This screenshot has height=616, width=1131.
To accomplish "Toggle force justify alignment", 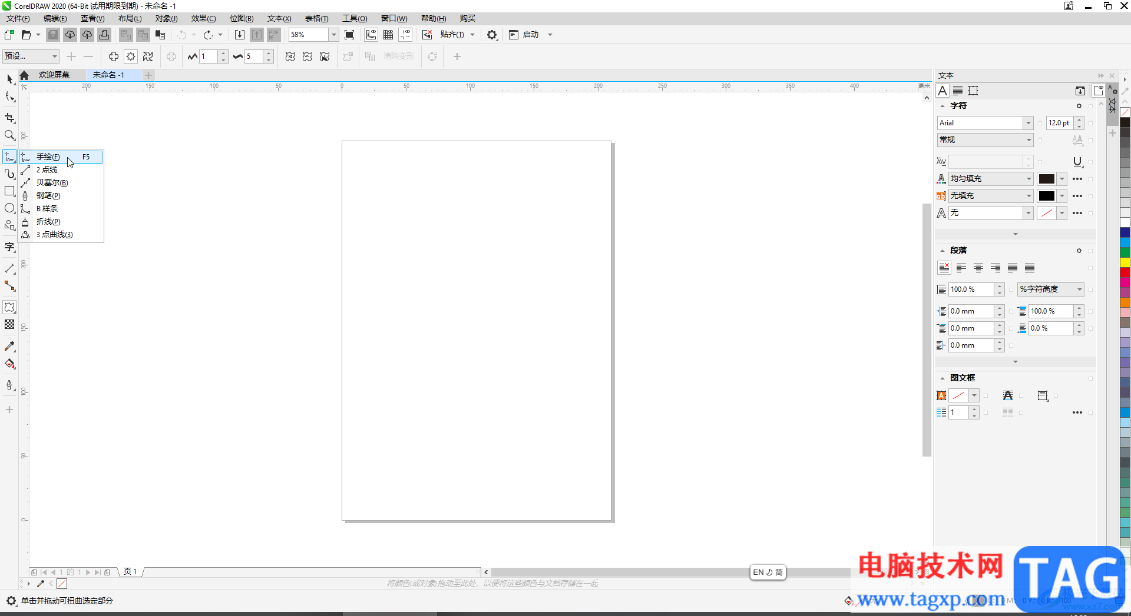I will click(1030, 268).
